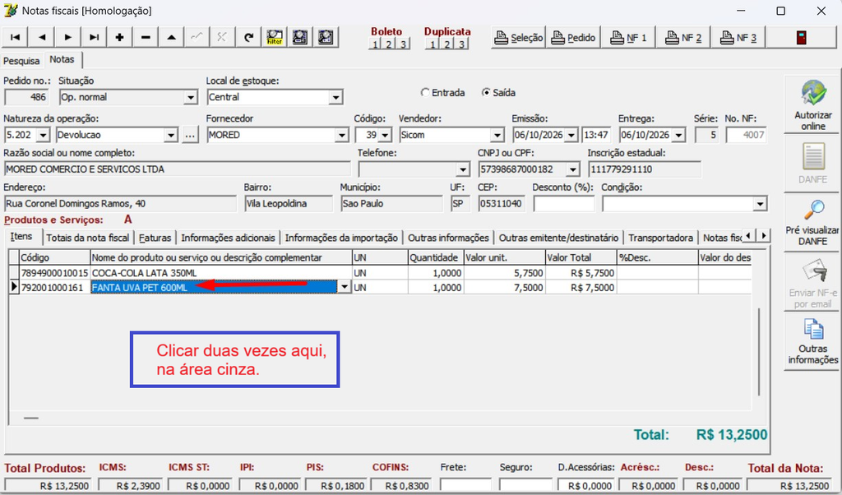Click Duplicata button 1

click(433, 44)
